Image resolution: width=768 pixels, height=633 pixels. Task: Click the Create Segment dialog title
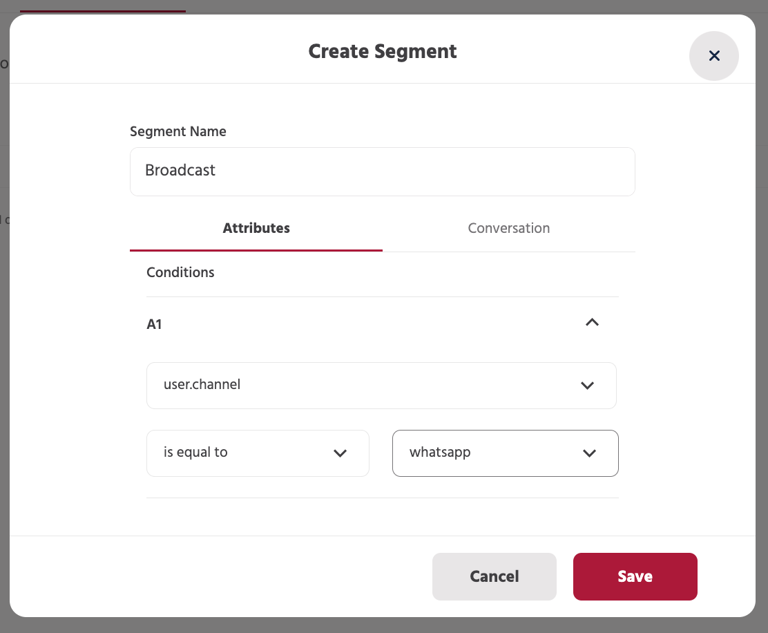tap(383, 51)
